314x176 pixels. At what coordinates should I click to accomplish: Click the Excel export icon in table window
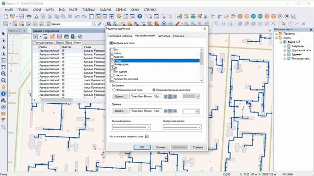73,37
